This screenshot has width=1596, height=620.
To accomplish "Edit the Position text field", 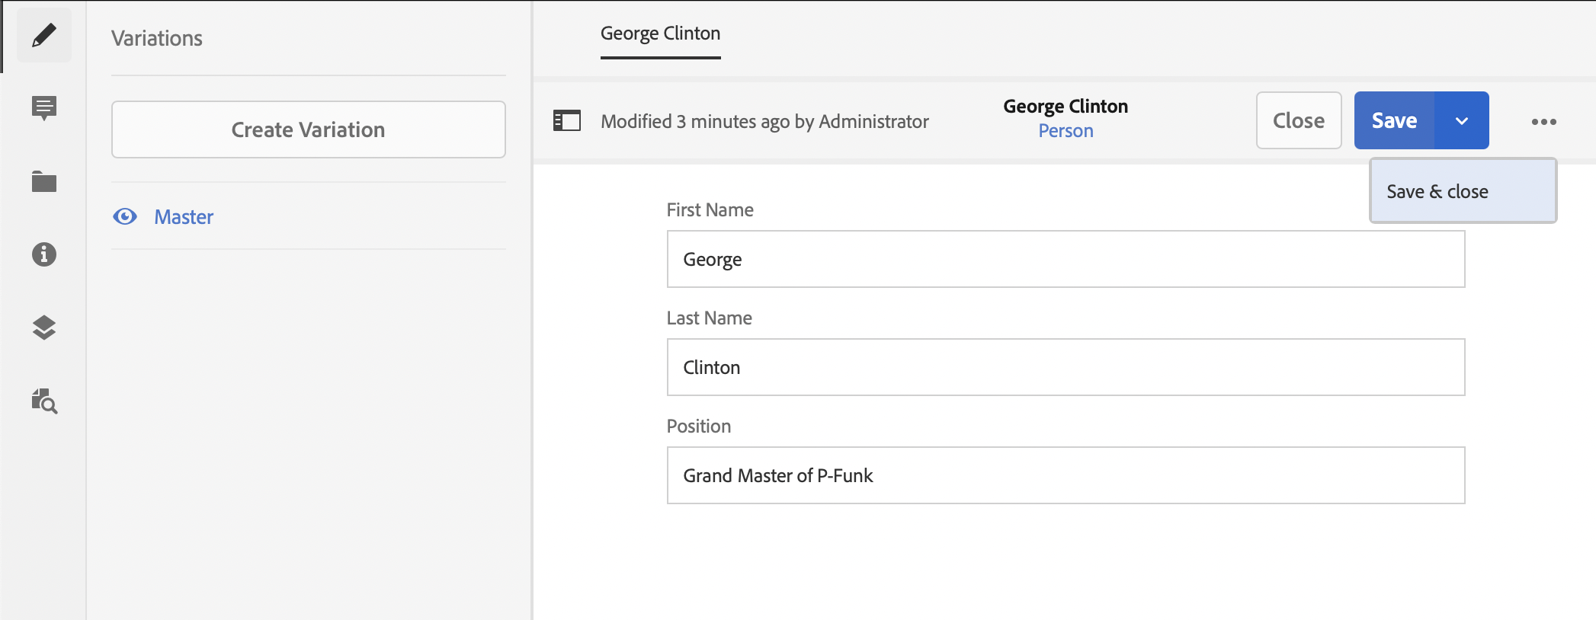I will tap(1065, 475).
